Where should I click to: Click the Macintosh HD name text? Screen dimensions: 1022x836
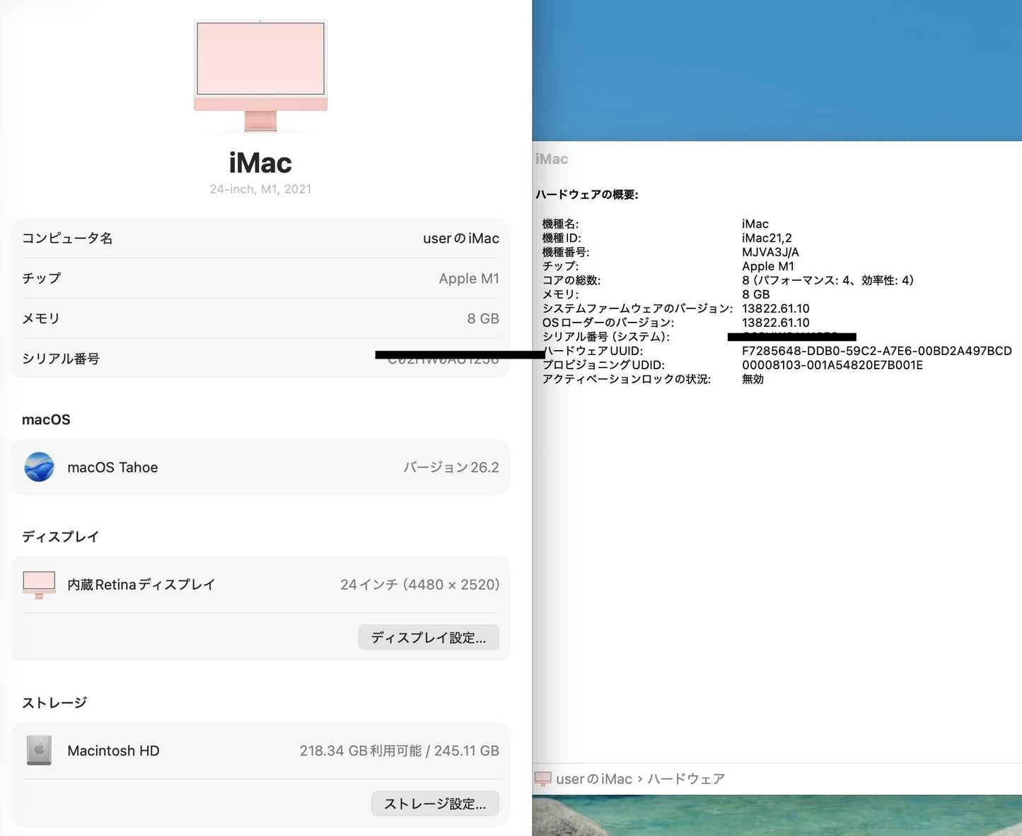click(x=113, y=751)
